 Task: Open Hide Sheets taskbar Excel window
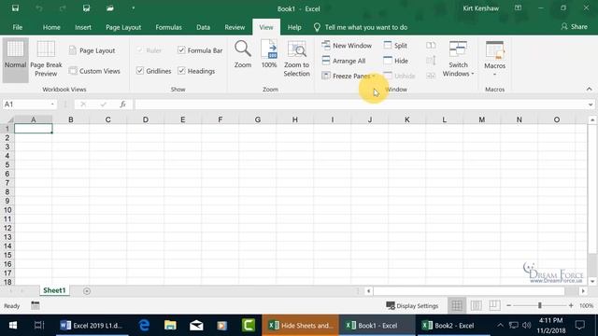301,326
